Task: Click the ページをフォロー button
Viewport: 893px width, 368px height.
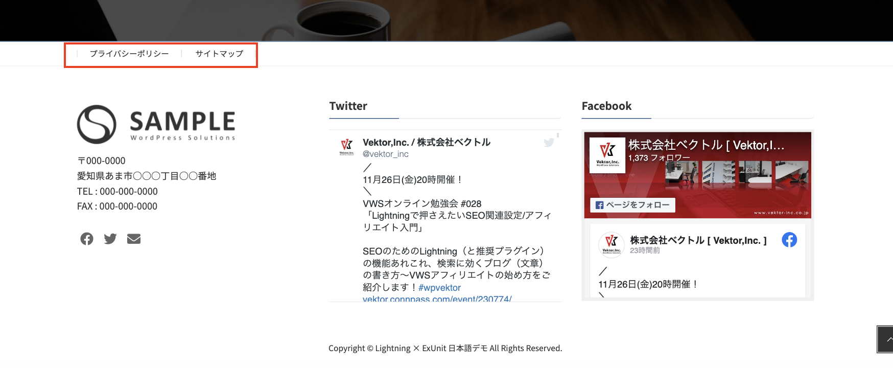Action: [632, 205]
